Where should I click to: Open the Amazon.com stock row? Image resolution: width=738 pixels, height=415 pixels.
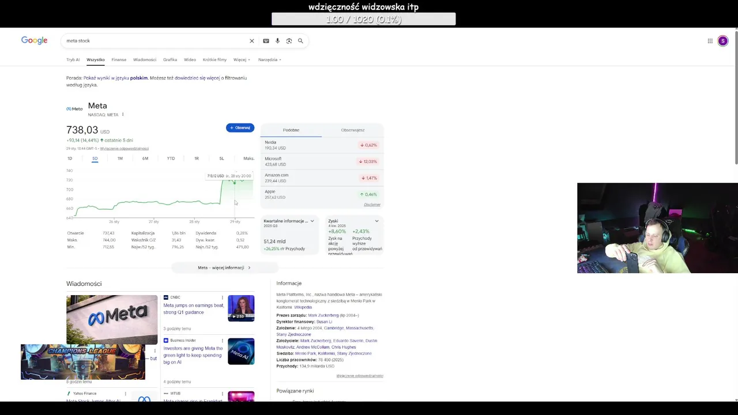click(x=322, y=178)
